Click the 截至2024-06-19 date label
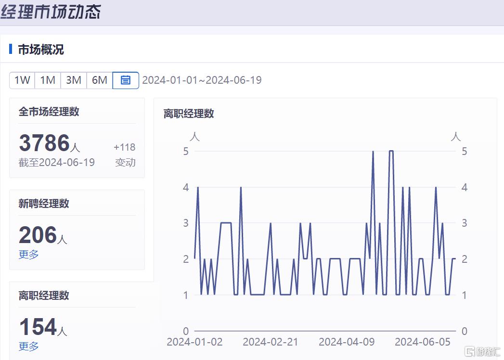 tap(57, 162)
